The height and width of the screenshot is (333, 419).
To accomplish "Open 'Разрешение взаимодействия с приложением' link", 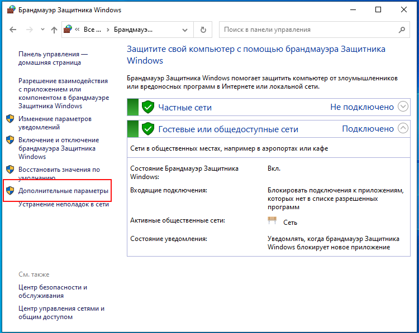I will point(64,93).
